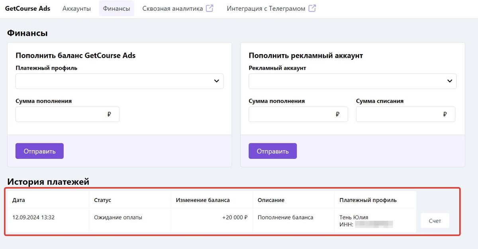
Task: Open the Аккаунты tab
Action: tap(76, 8)
